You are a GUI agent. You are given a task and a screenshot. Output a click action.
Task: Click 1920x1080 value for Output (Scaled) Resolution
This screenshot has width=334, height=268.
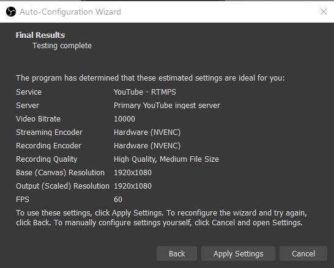click(133, 186)
